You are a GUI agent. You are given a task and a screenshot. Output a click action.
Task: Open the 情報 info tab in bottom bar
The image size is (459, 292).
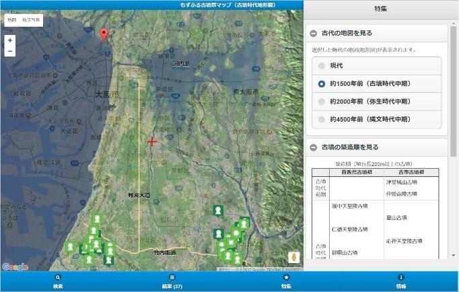[401, 281]
